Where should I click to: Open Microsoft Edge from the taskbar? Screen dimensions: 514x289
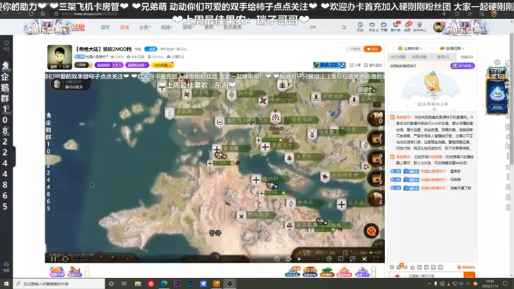coord(164,283)
